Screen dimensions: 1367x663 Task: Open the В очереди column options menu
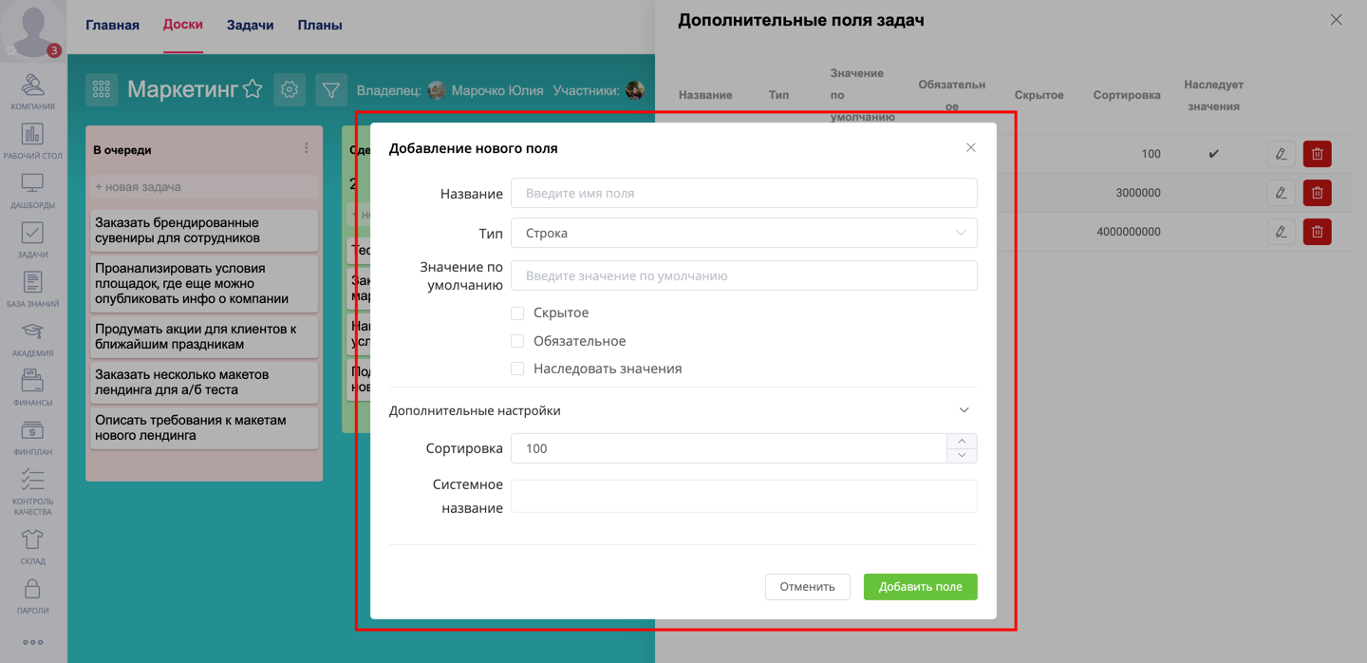[x=306, y=149]
